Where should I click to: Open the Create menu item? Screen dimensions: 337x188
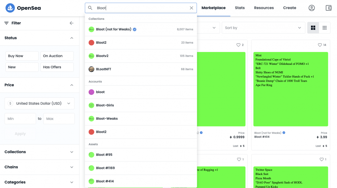[289, 8]
